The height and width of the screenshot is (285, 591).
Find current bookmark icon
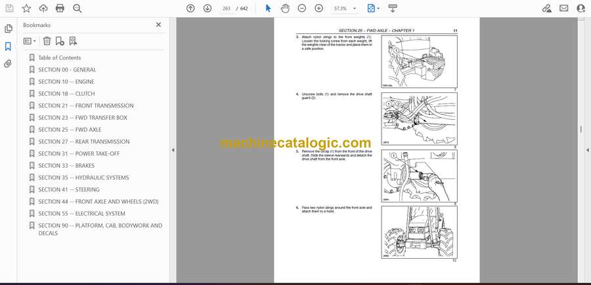pos(73,41)
